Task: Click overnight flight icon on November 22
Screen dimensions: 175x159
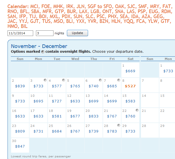Action: pyautogui.click(x=137, y=110)
